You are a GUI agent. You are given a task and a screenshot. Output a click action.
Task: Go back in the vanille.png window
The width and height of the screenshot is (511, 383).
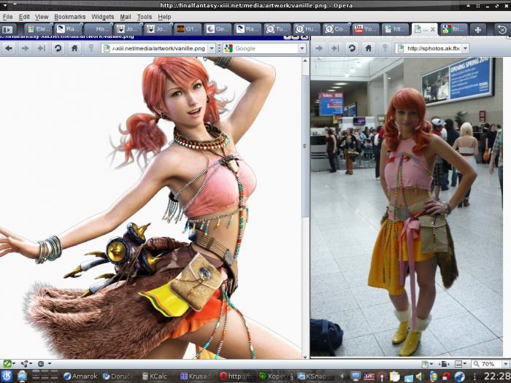(x=9, y=49)
